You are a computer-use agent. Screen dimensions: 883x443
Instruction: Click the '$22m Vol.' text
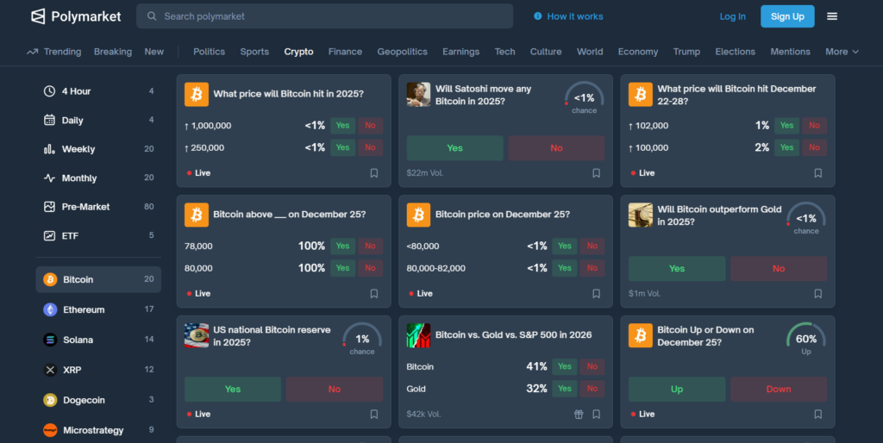(425, 173)
